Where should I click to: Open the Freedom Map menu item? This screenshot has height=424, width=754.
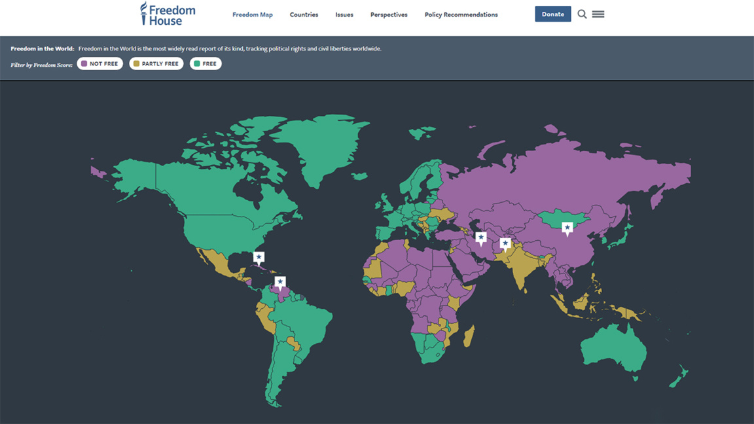(x=253, y=14)
